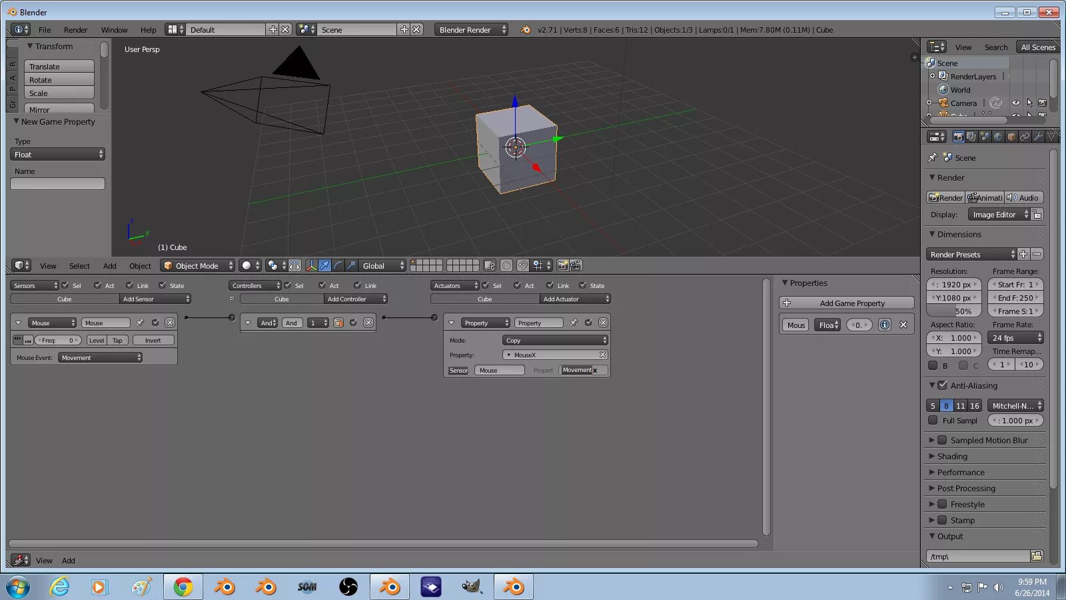Viewport: 1066px width, 600px height.
Task: Delete the current Scene with X
Action: (x=416, y=29)
